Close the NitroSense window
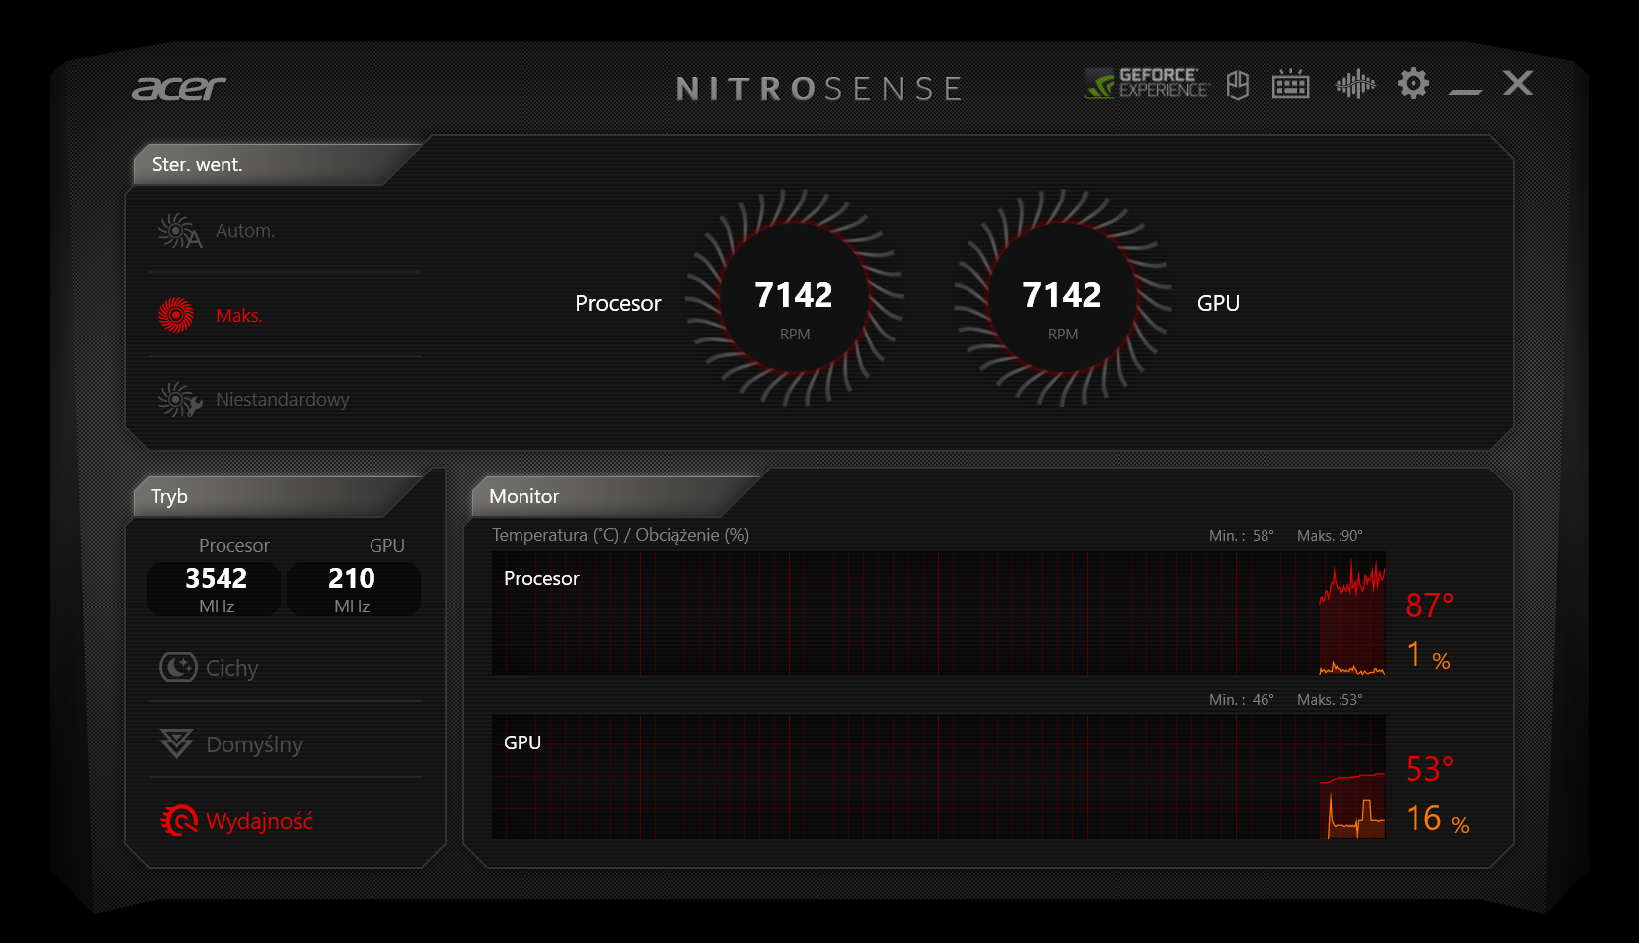1639x943 pixels. click(x=1518, y=83)
